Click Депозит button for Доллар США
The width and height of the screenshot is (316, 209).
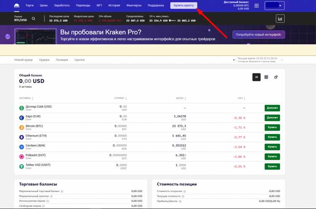[272, 108]
